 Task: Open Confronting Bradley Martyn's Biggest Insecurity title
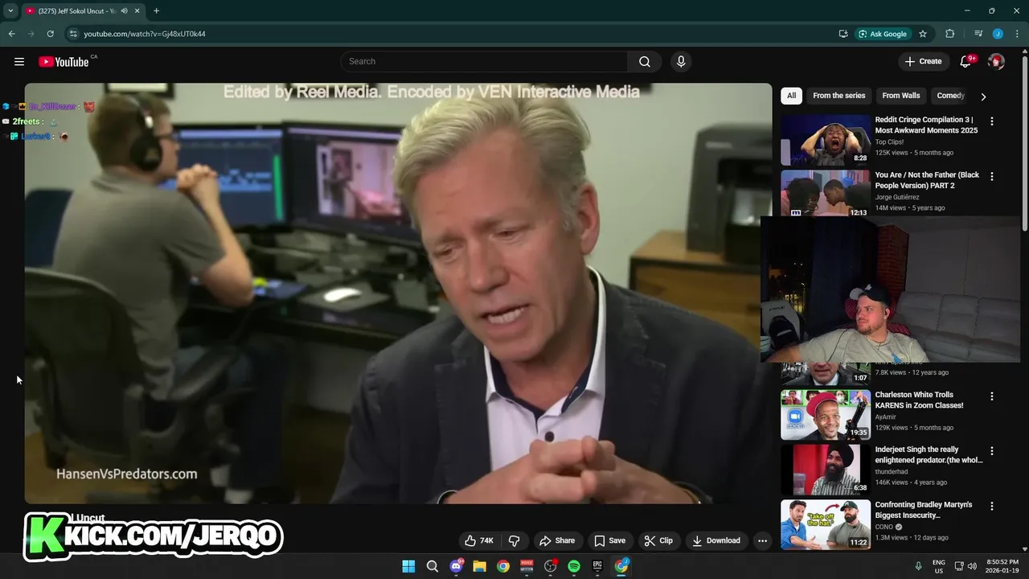pos(924,510)
